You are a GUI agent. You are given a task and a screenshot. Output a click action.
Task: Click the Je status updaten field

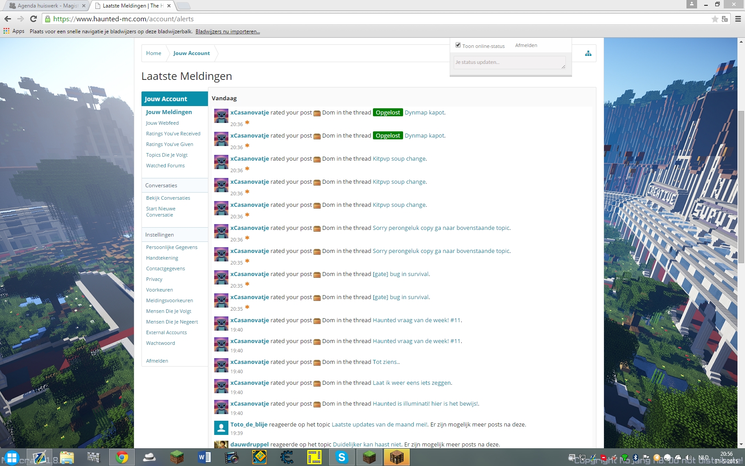pyautogui.click(x=510, y=62)
